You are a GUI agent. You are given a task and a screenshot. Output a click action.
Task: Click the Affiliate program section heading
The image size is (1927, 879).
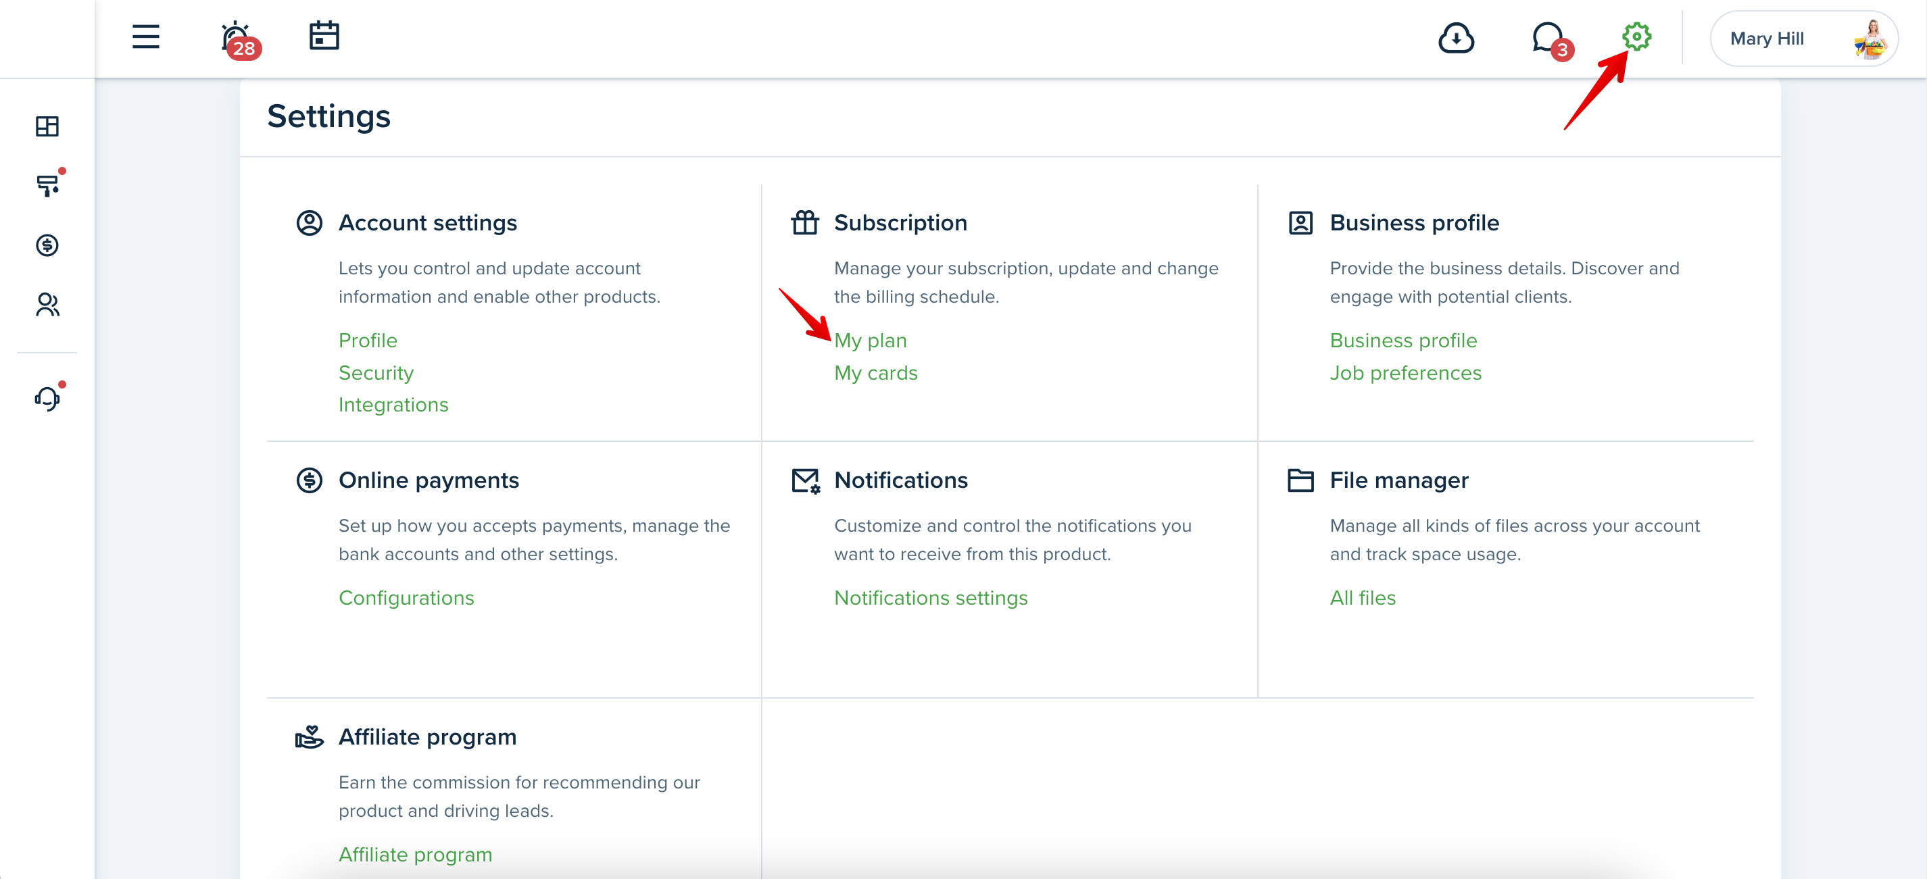427,737
